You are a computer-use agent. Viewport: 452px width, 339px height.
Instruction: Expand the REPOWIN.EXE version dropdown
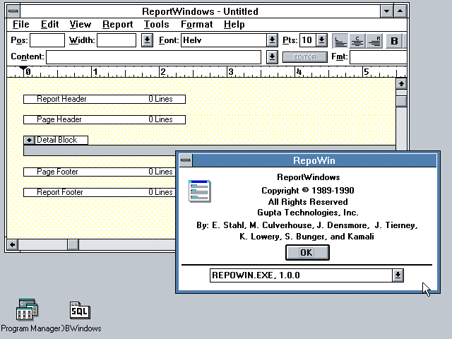(x=398, y=275)
